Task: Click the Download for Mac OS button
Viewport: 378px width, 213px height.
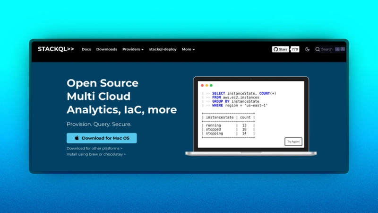Action: coord(102,138)
